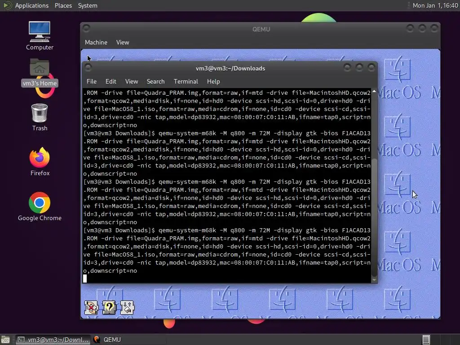460x345 pixels.
Task: Open the Places panel menu
Action: pos(63,5)
